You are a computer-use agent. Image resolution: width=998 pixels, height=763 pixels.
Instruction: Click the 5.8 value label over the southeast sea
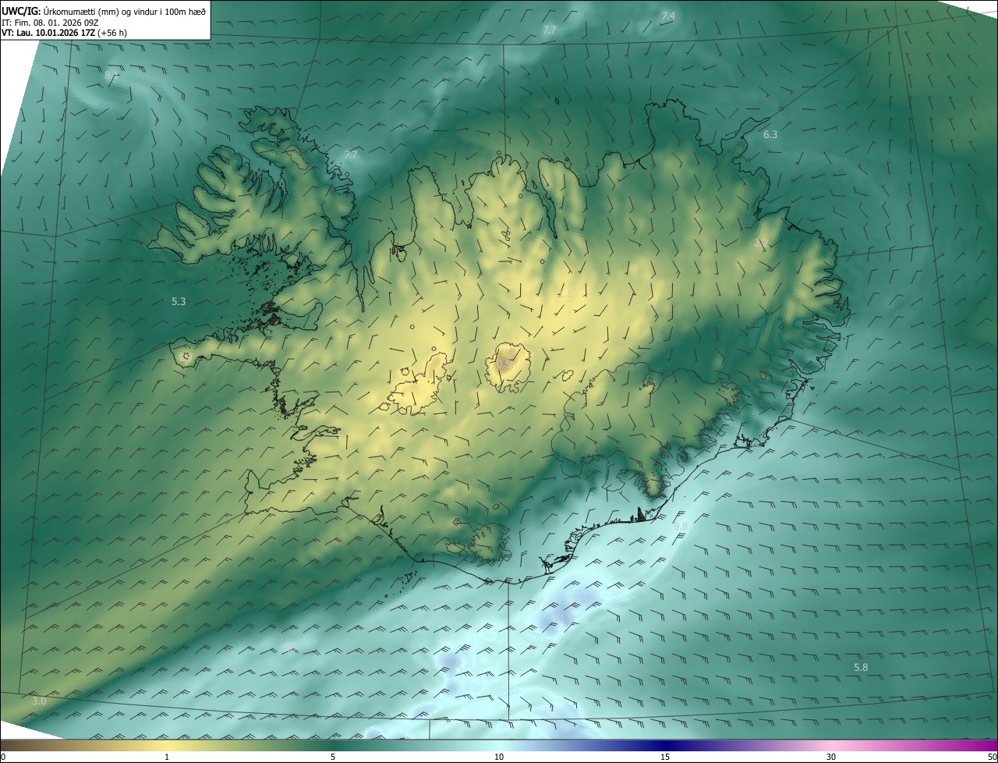pos(861,667)
